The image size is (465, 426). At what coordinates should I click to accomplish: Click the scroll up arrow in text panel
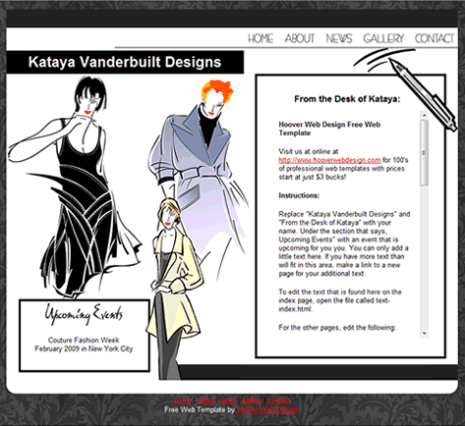click(425, 115)
